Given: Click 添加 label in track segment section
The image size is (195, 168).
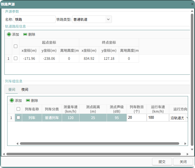Looking at the screenshot, I should (x=16, y=34).
